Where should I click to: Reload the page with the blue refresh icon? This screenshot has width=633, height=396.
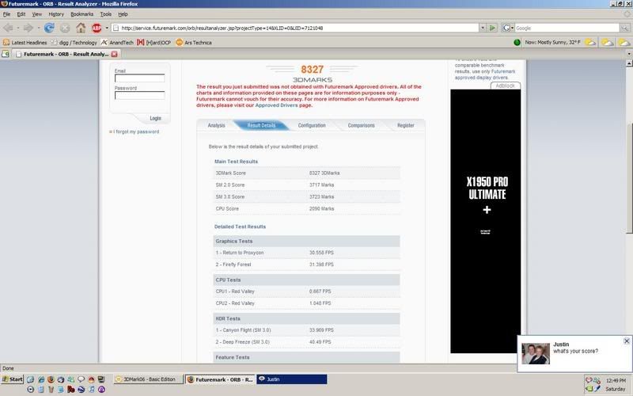pyautogui.click(x=49, y=28)
